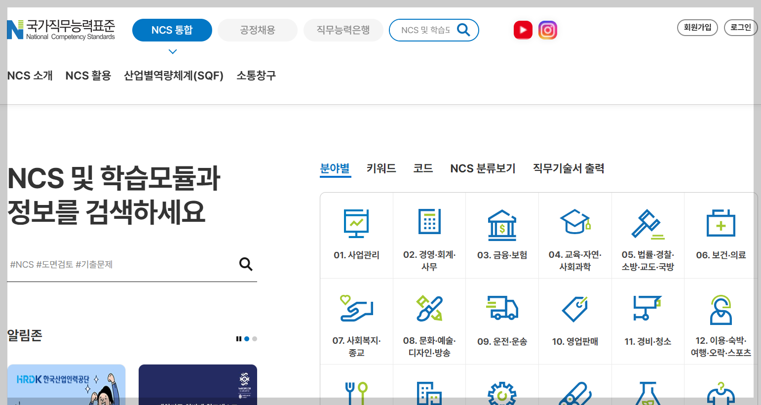Viewport: 761px width, 405px height.
Task: Focus the #NCS #도면검토 search input
Action: click(x=121, y=265)
